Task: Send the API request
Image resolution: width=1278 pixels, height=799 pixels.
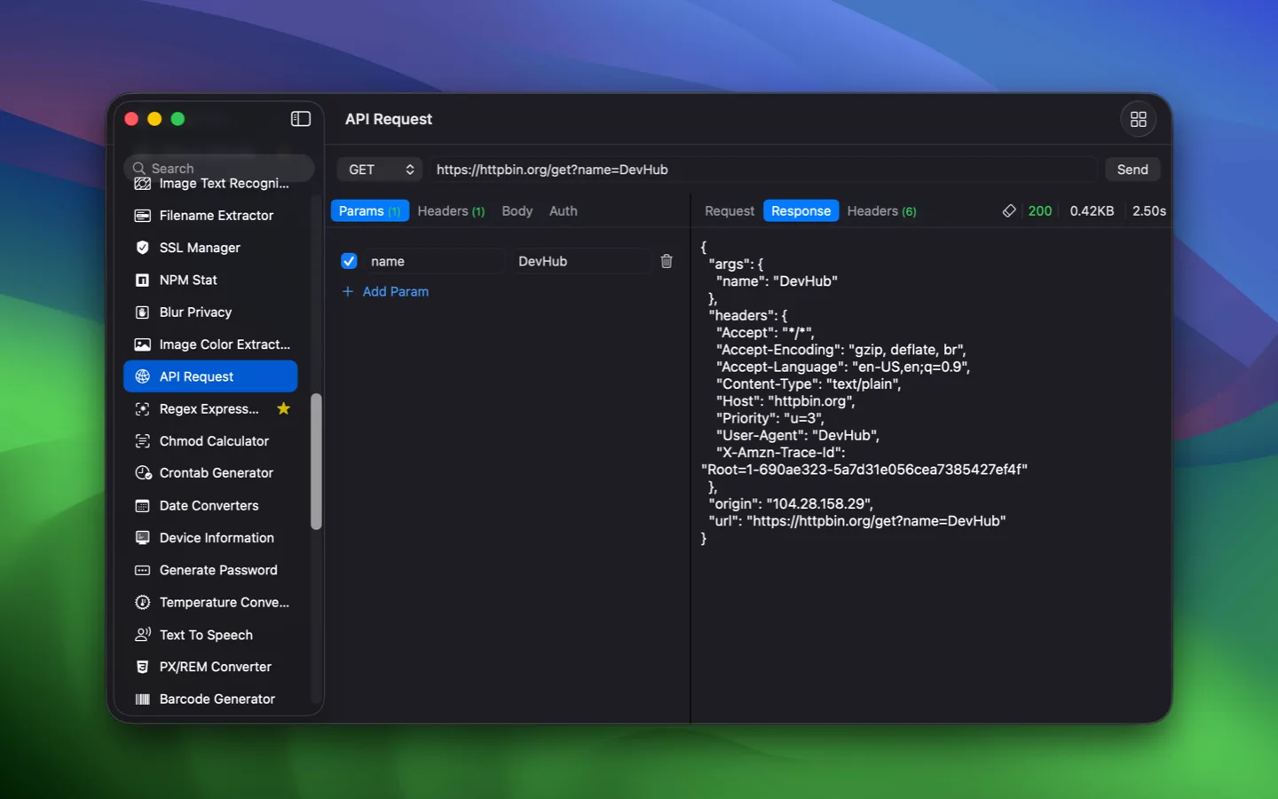Action: [x=1132, y=170]
